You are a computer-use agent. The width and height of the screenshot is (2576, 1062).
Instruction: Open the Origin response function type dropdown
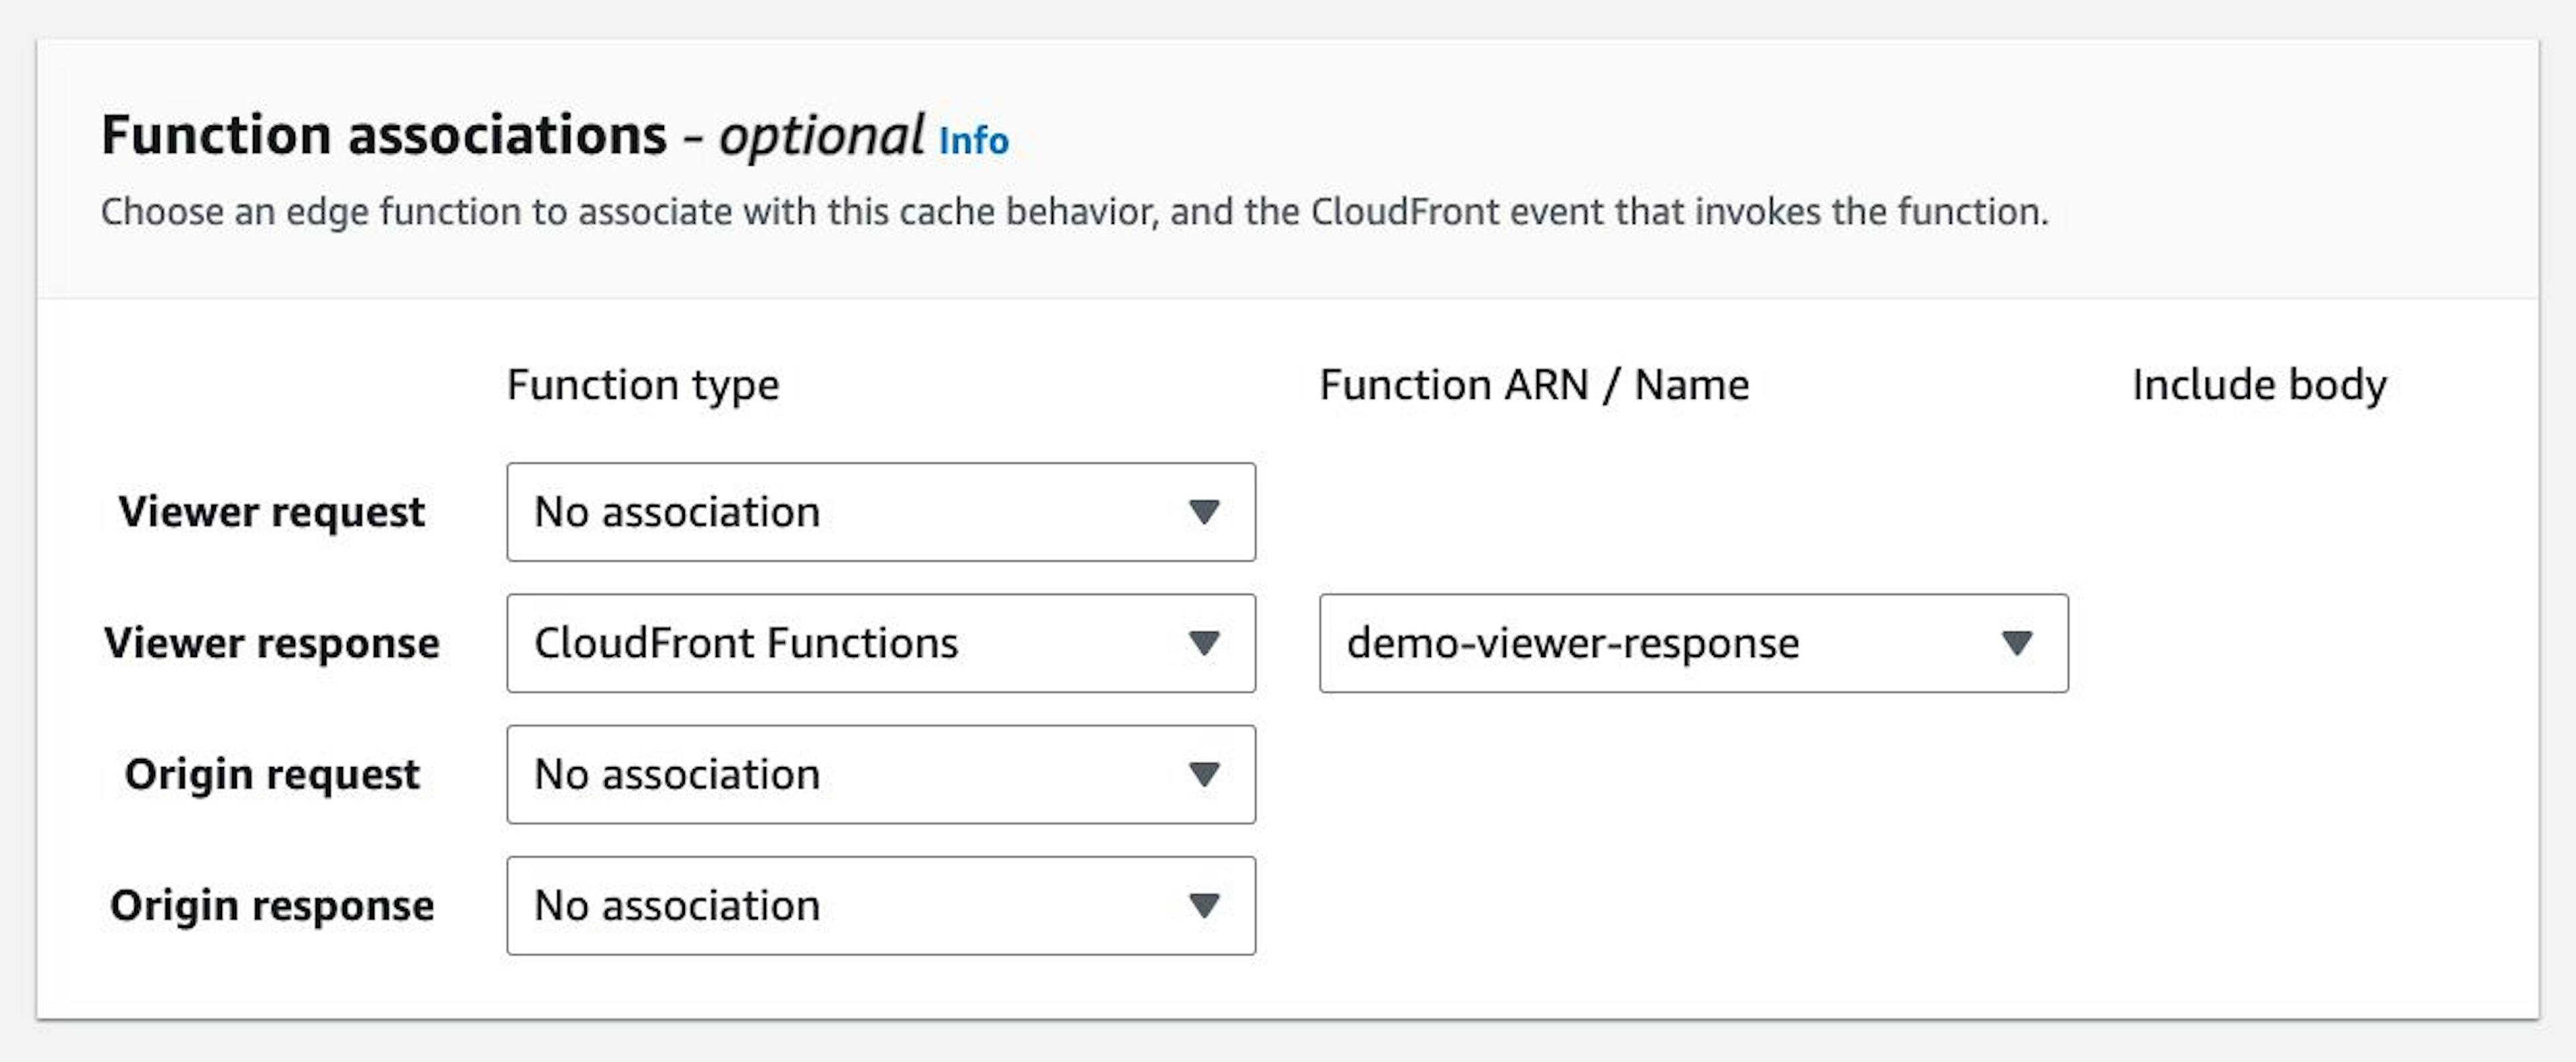(x=881, y=905)
